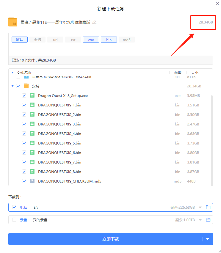Open the 电脑 path dropdown arrow
Screen dimensions: 221x253
click(x=200, y=207)
